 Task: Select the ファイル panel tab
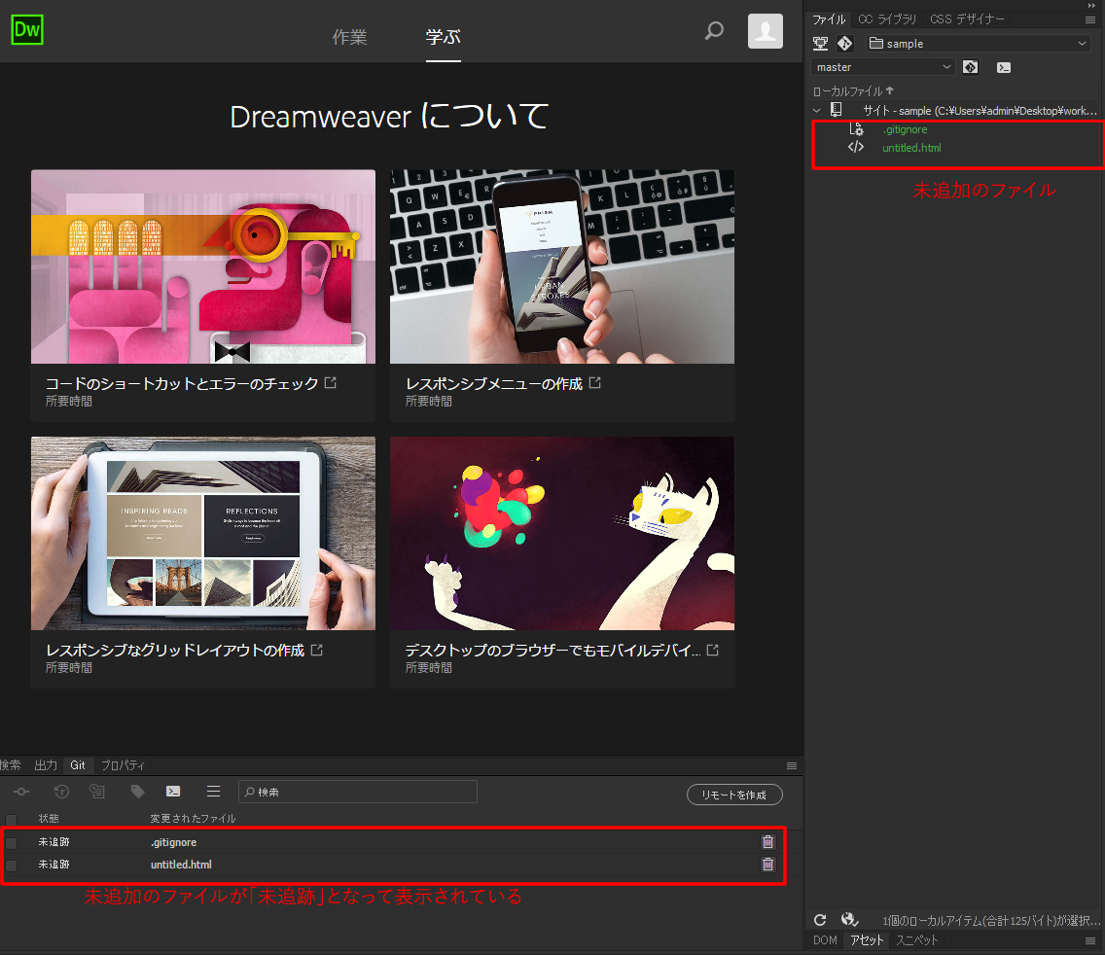[x=829, y=19]
